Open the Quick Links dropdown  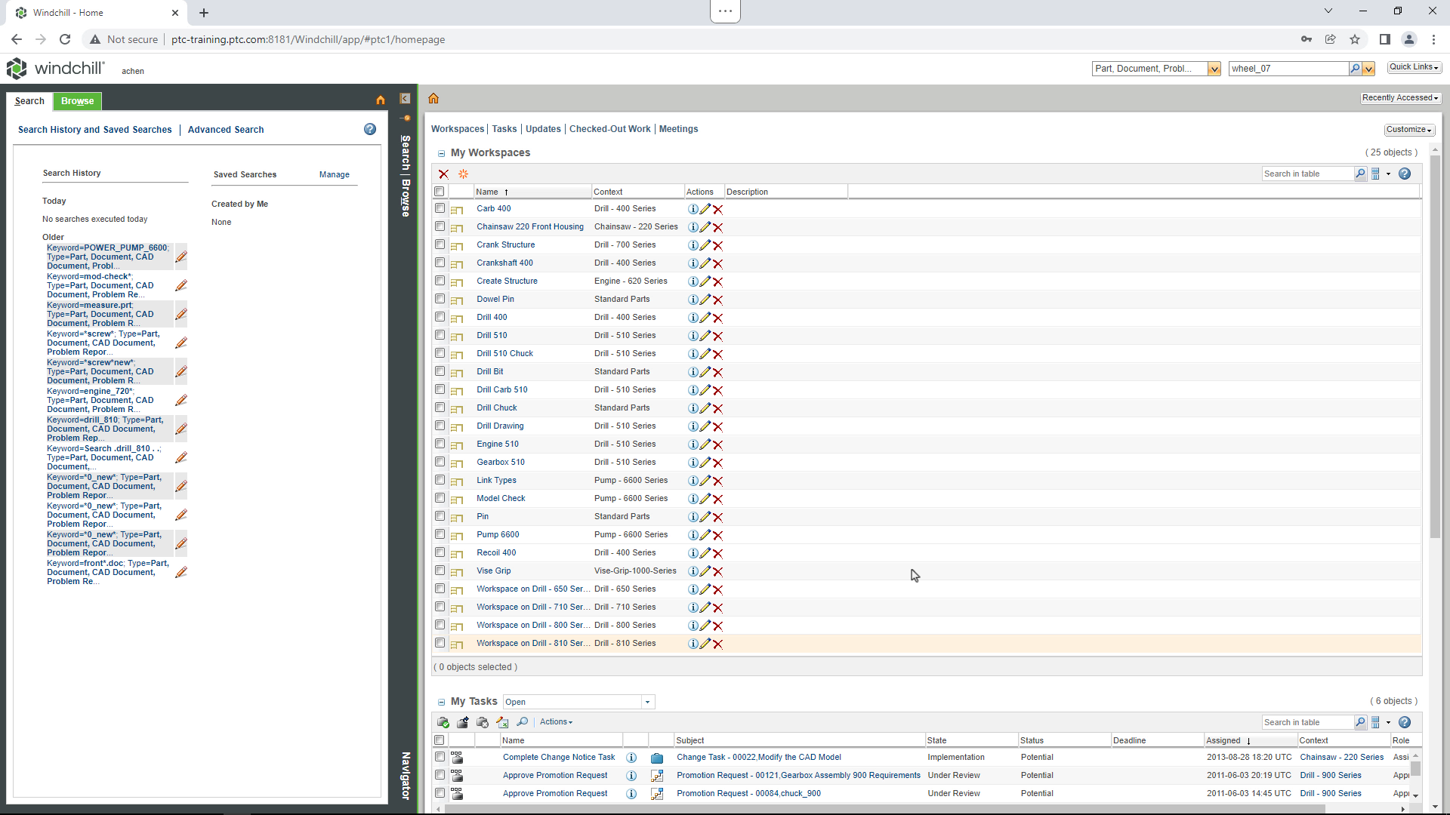pyautogui.click(x=1414, y=67)
